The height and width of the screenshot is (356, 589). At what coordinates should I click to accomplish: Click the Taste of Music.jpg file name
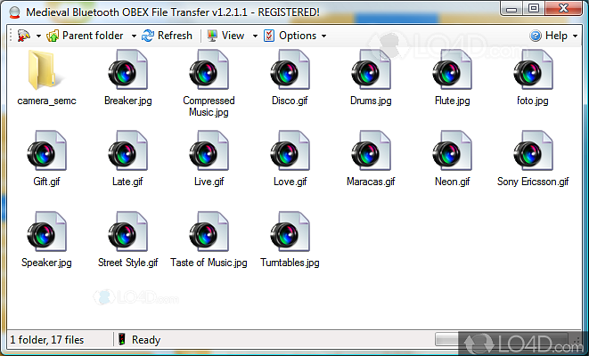click(x=209, y=263)
